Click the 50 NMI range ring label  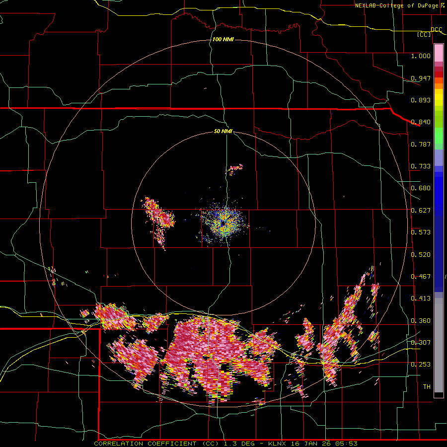223,132
